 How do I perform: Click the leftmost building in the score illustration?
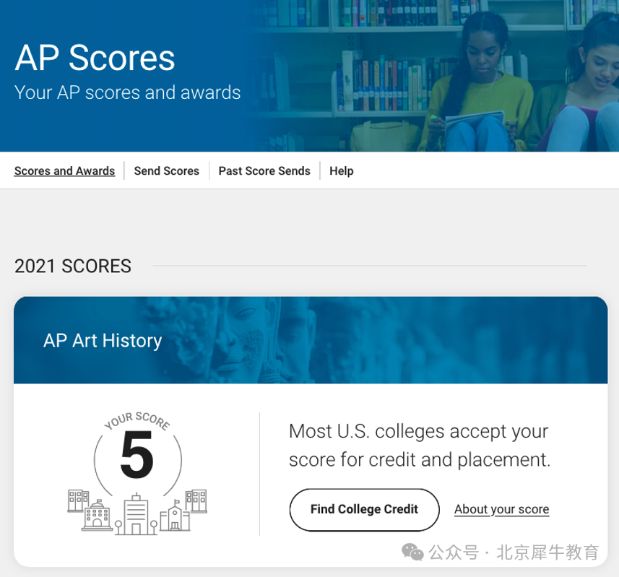tap(78, 500)
